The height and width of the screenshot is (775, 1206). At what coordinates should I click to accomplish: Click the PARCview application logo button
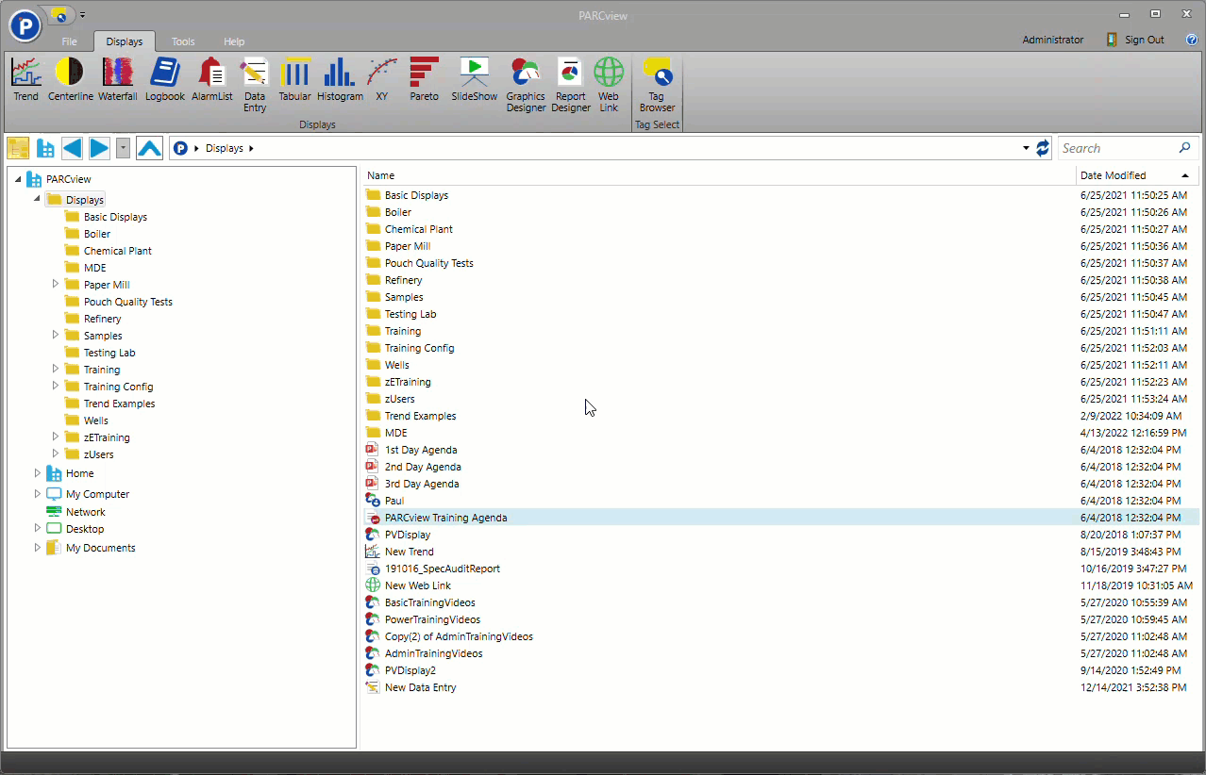click(x=25, y=25)
